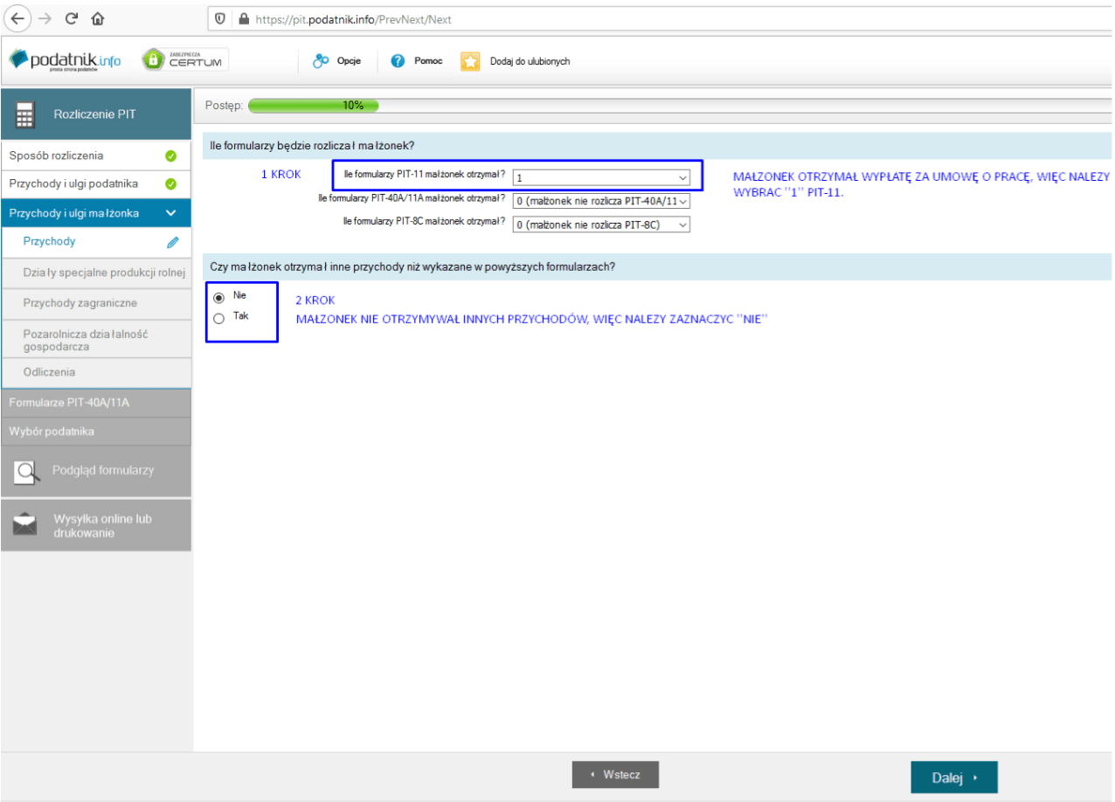The width and height of the screenshot is (1115, 802).
Task: Open Sposób rozliczenia section
Action: point(96,156)
